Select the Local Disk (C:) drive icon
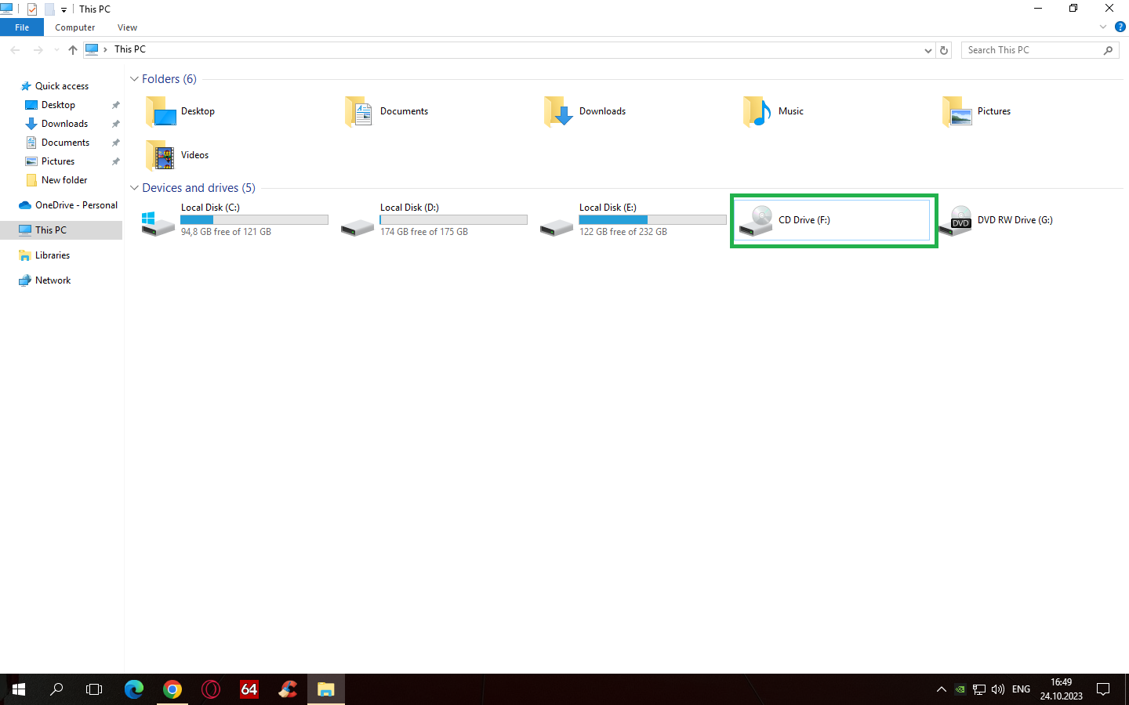1129x705 pixels. [x=158, y=222]
